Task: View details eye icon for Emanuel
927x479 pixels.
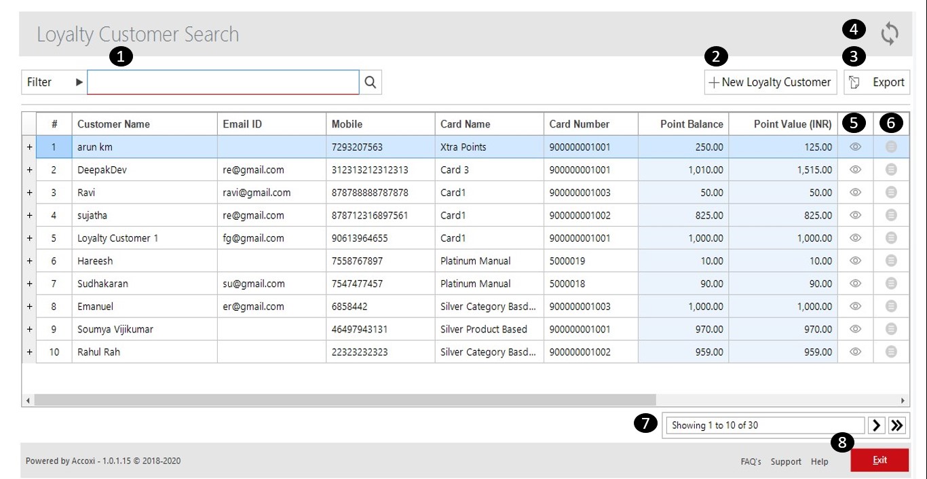Action: [856, 306]
